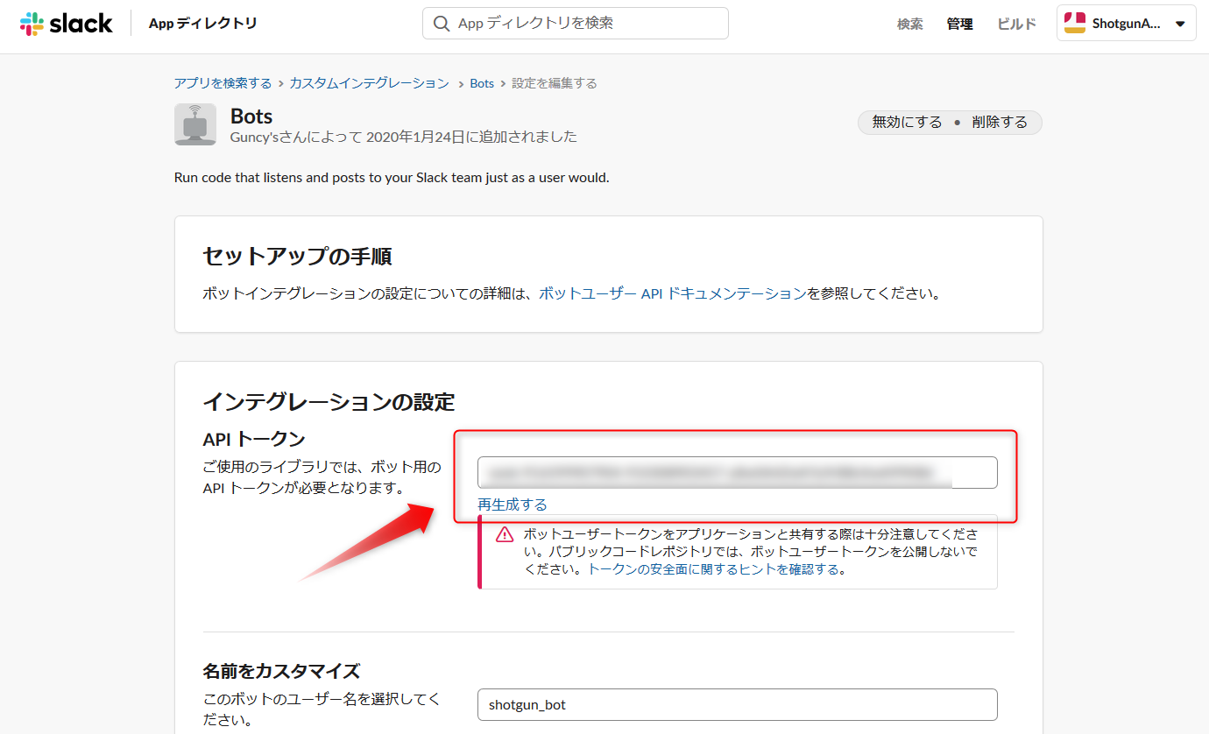
Task: Click 名前をカスタマイズ label
Action: pos(281,671)
